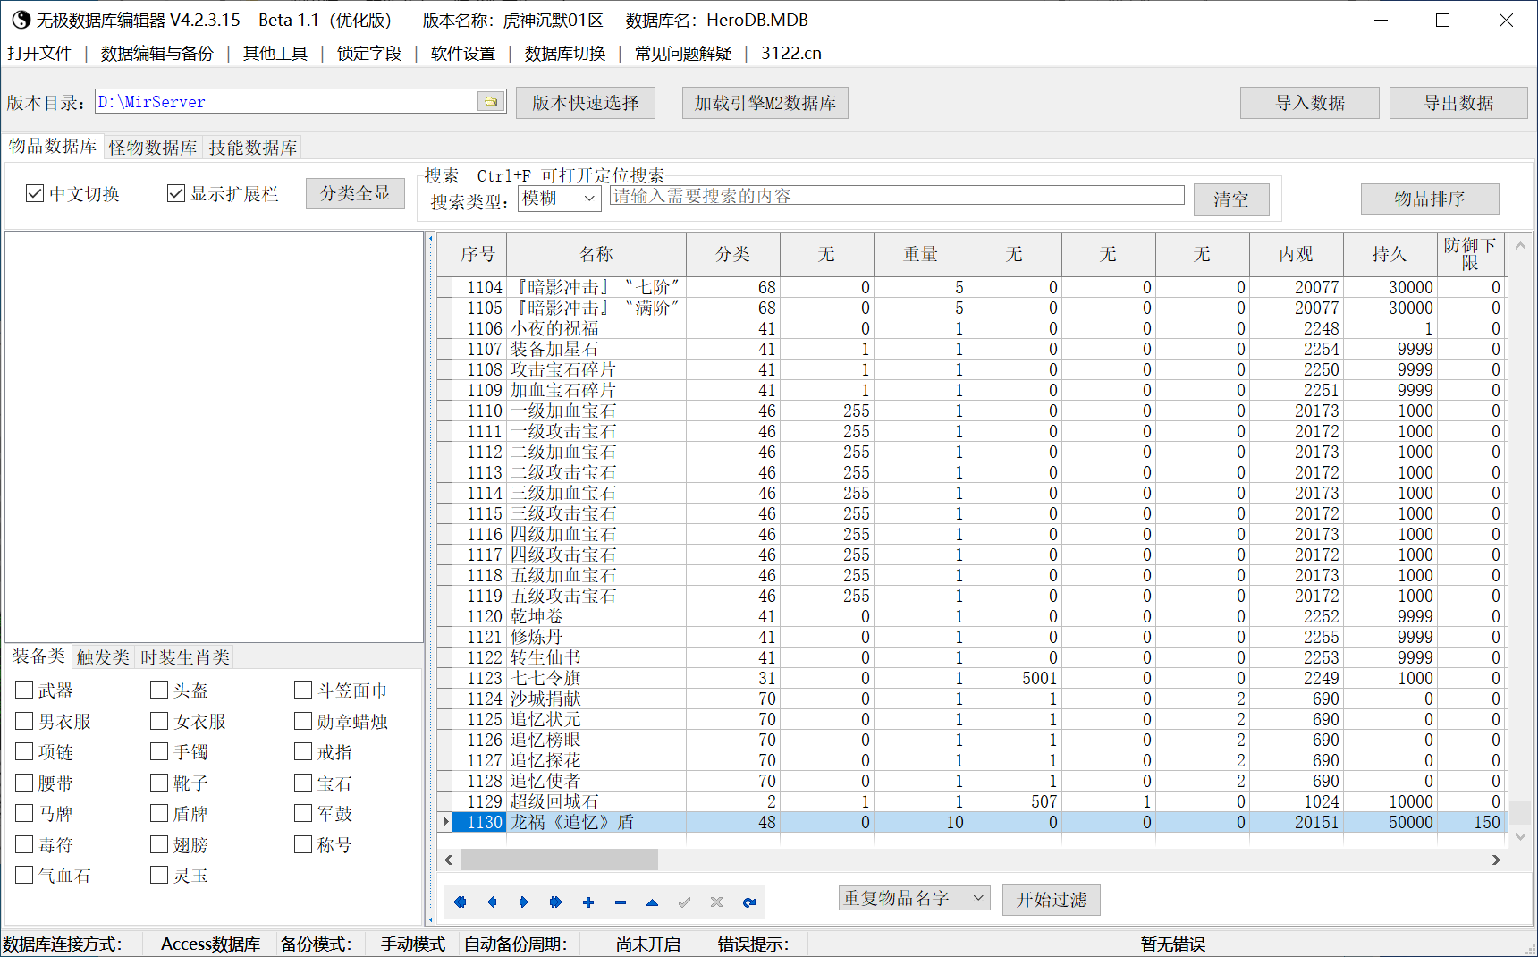Click 开始过滤 button
The height and width of the screenshot is (957, 1538).
(x=1052, y=900)
